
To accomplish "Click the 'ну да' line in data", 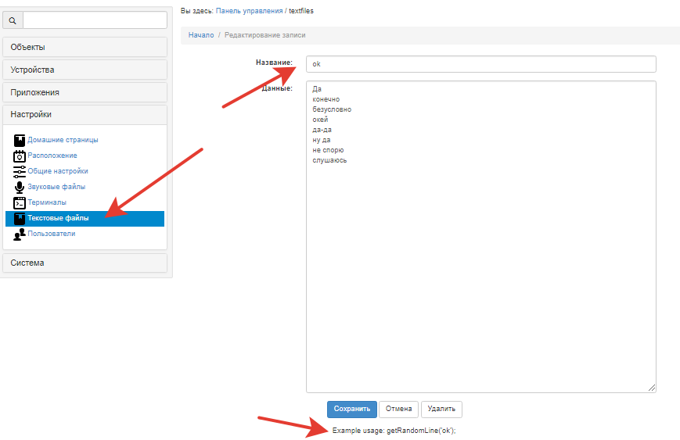I will (x=322, y=140).
